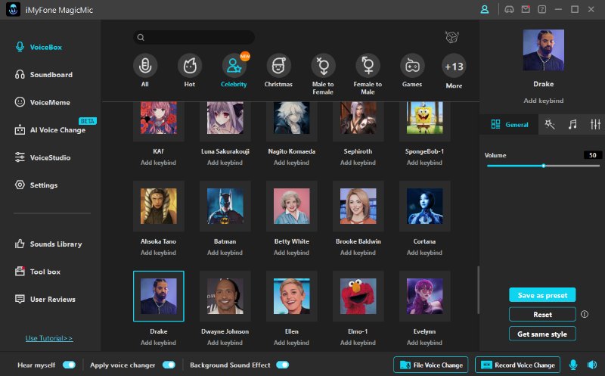Screen dimensions: 605x376
Task: Add keybind for Drake in right panel
Action: coord(543,101)
